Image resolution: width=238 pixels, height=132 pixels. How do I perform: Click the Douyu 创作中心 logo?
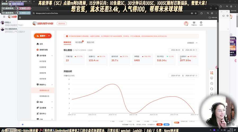pyautogui.click(x=43, y=23)
